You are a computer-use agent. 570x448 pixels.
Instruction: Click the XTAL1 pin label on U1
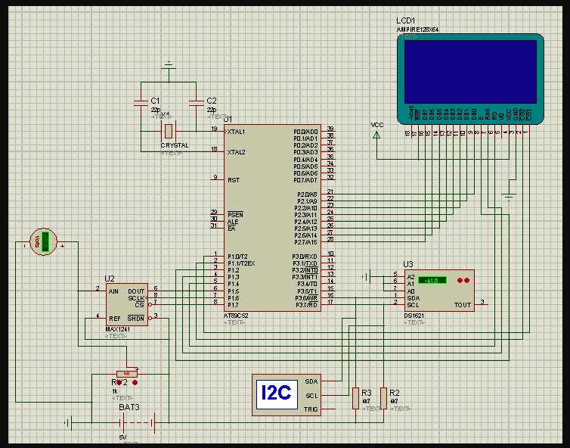tap(237, 132)
